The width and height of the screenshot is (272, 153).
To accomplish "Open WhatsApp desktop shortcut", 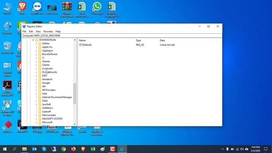I will pyautogui.click(x=97, y=8).
